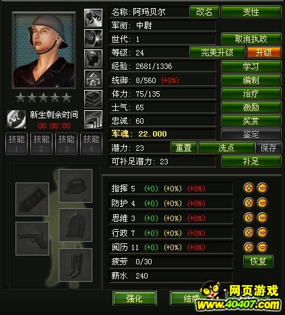The height and width of the screenshot is (315, 285).
Task: Select the pistol weapon equipment slot
Action: click(32, 239)
